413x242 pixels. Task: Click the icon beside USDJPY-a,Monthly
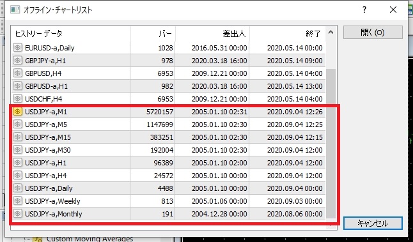point(17,214)
